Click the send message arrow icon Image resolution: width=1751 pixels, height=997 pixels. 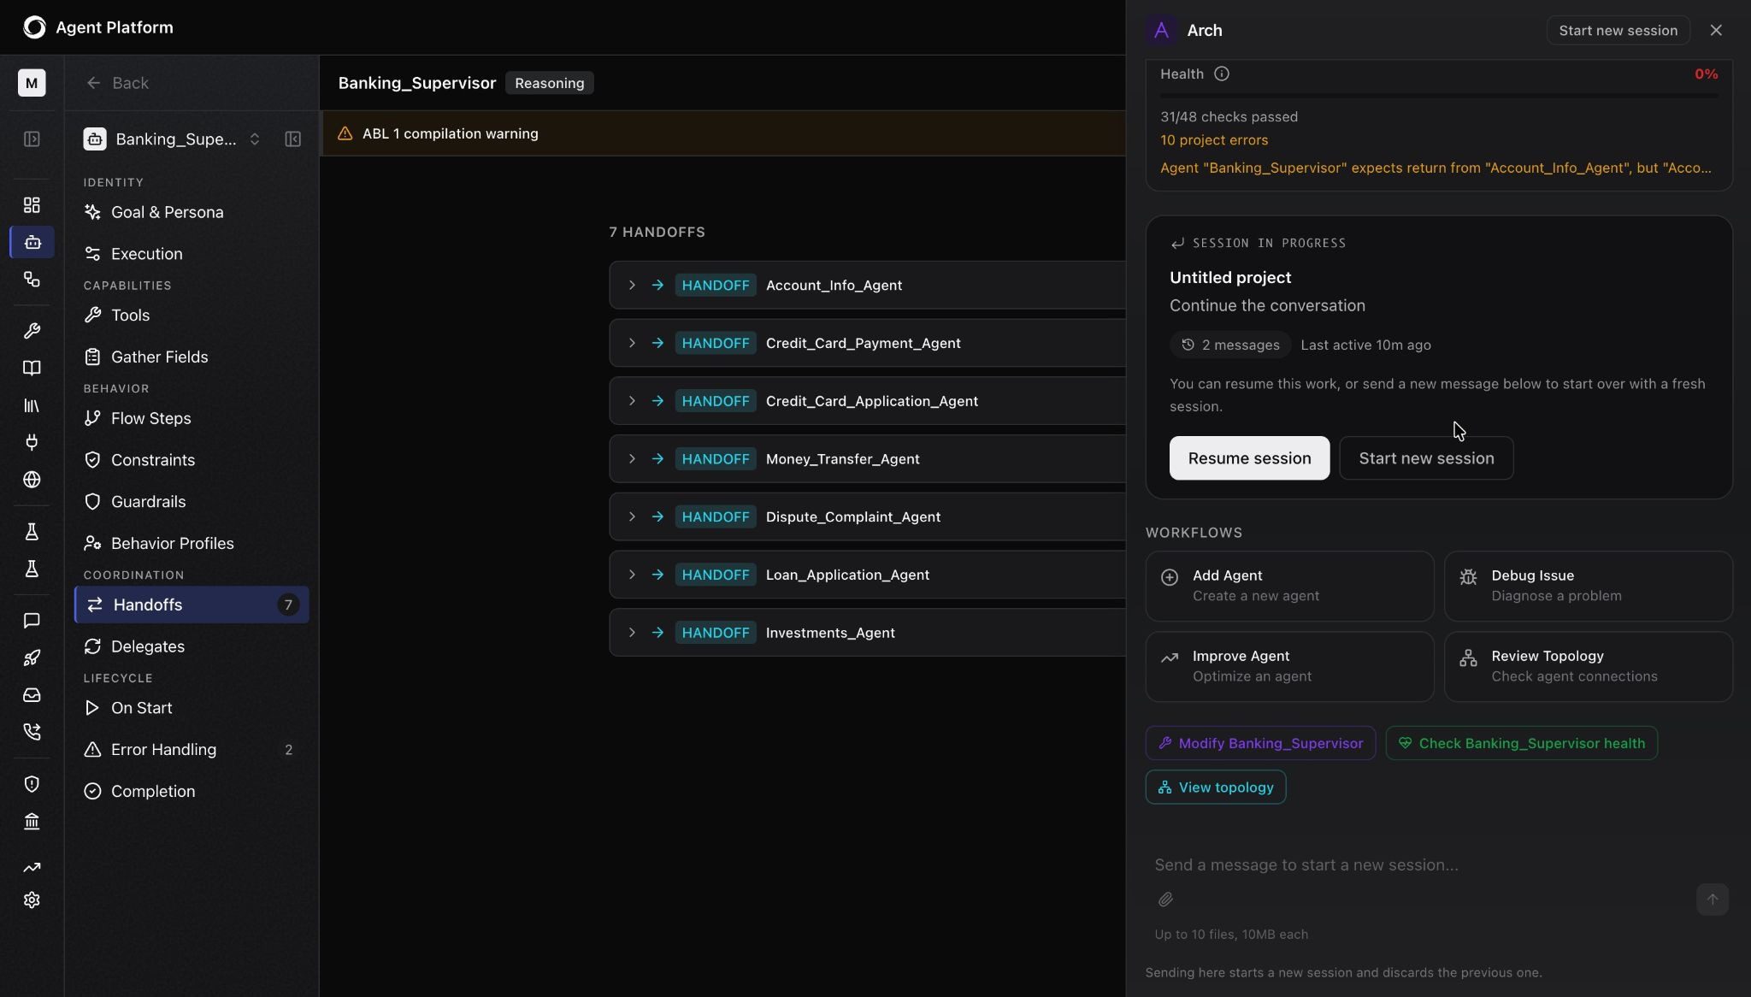[1712, 900]
